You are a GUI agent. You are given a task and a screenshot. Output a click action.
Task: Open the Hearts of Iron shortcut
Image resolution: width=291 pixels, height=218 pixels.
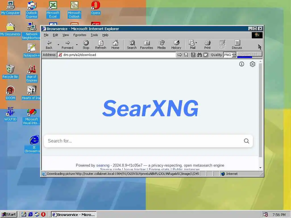coord(31,93)
